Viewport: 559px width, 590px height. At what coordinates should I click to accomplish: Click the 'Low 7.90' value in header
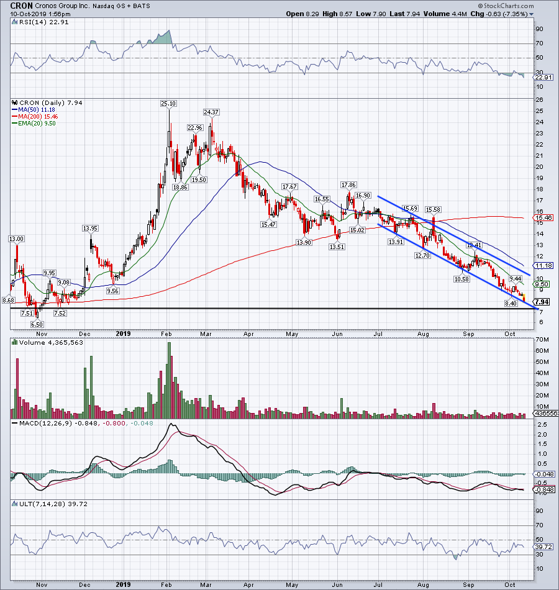pyautogui.click(x=371, y=14)
